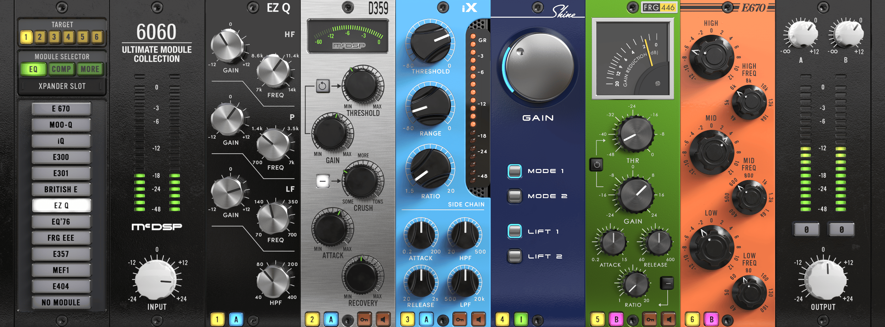Toggle MODE 1 on the Shine module
885x327 pixels.
(x=514, y=171)
